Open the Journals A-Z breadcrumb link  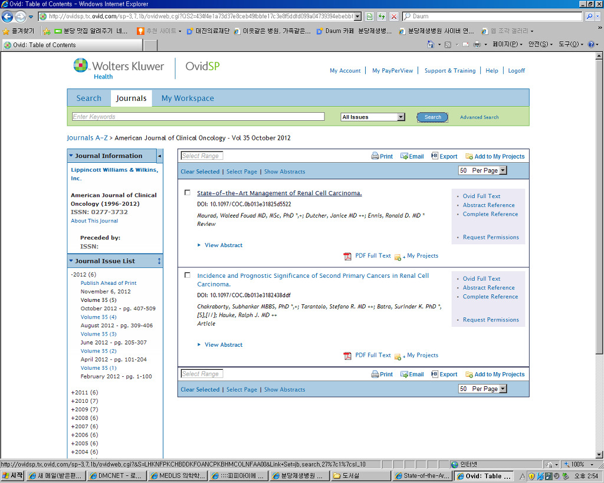[x=87, y=138]
